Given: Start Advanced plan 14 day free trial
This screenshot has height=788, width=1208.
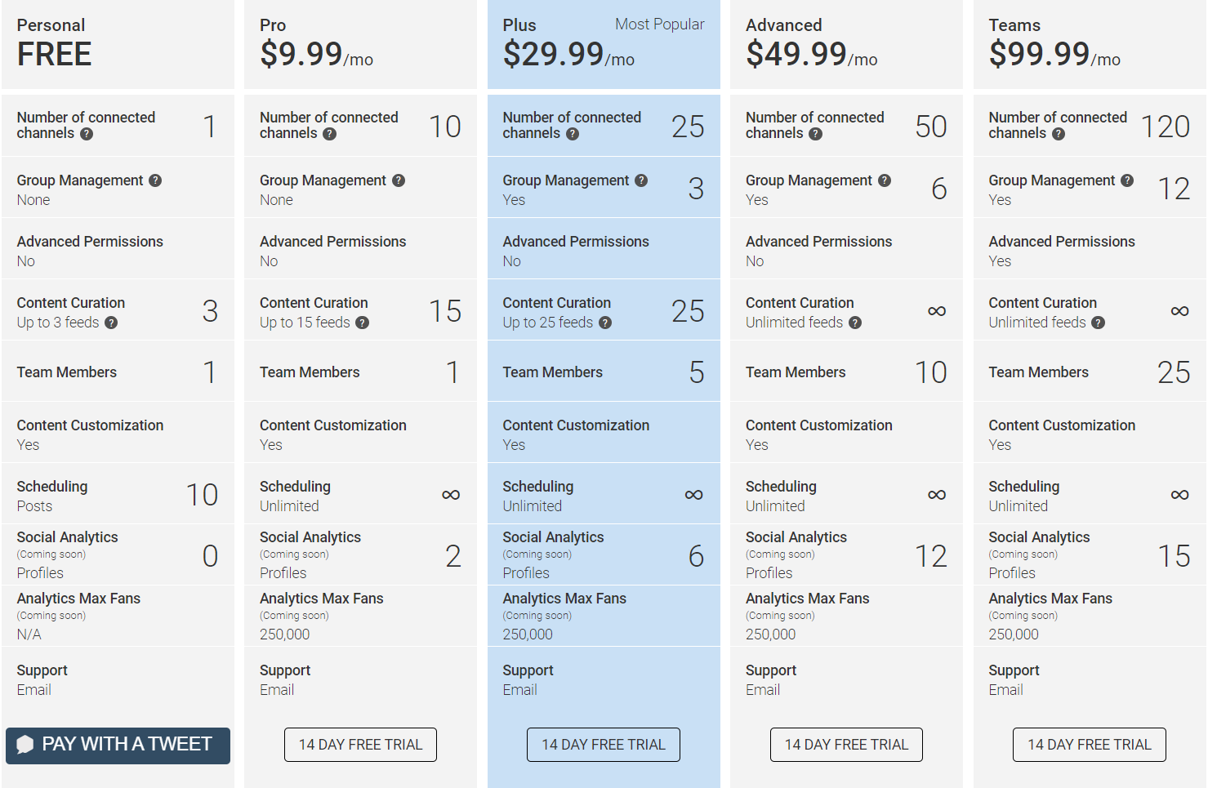Looking at the screenshot, I should (846, 745).
